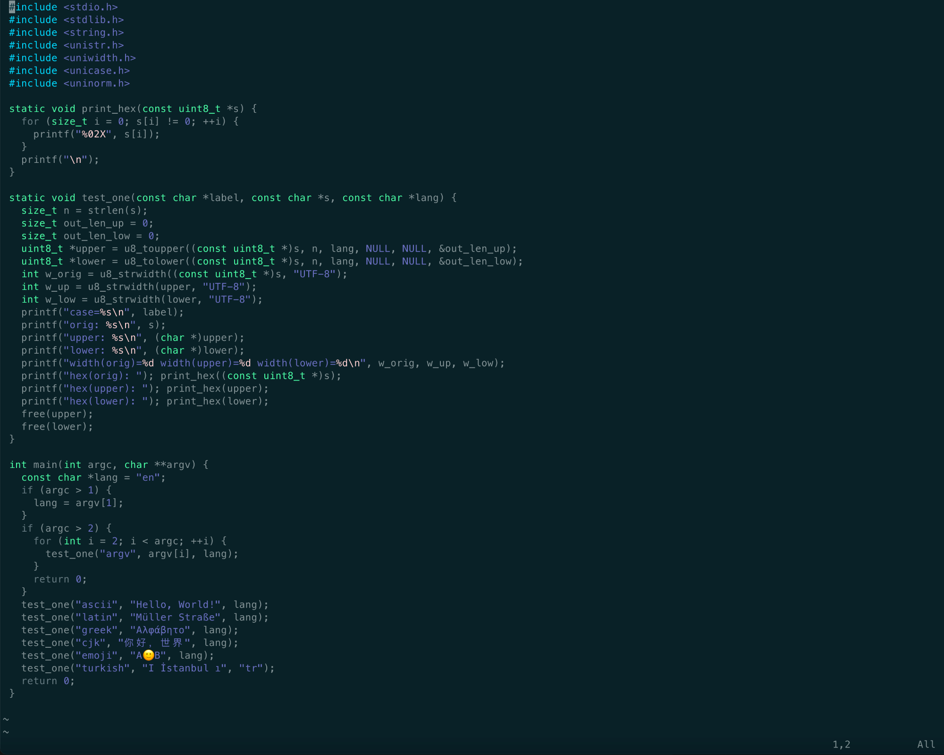Click the test_one function definition name
The image size is (944, 755).
[x=106, y=198]
